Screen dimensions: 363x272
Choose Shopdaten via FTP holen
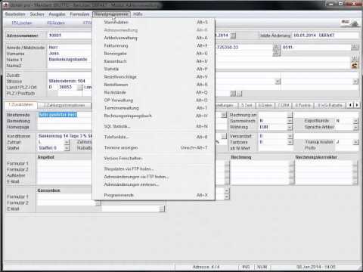pos(154,169)
